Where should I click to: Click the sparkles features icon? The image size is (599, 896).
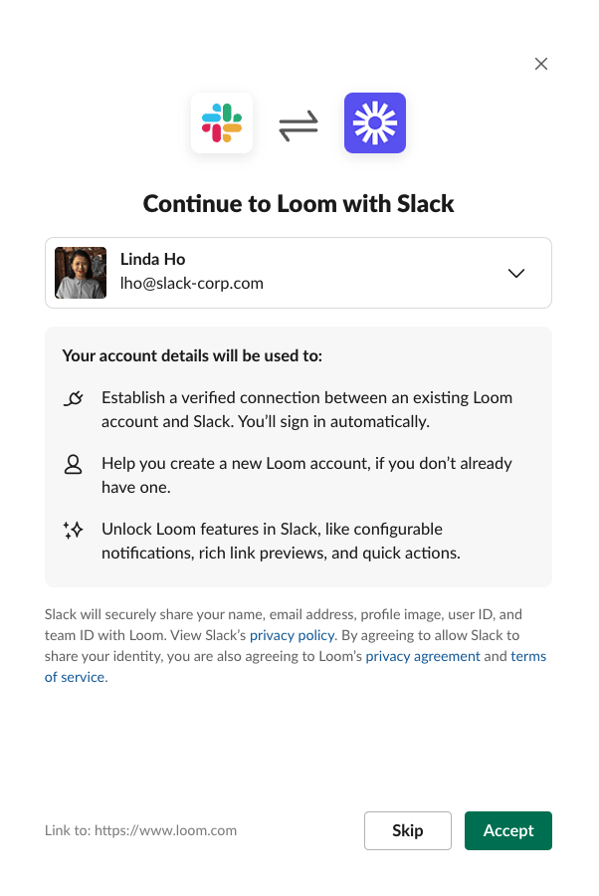[73, 531]
